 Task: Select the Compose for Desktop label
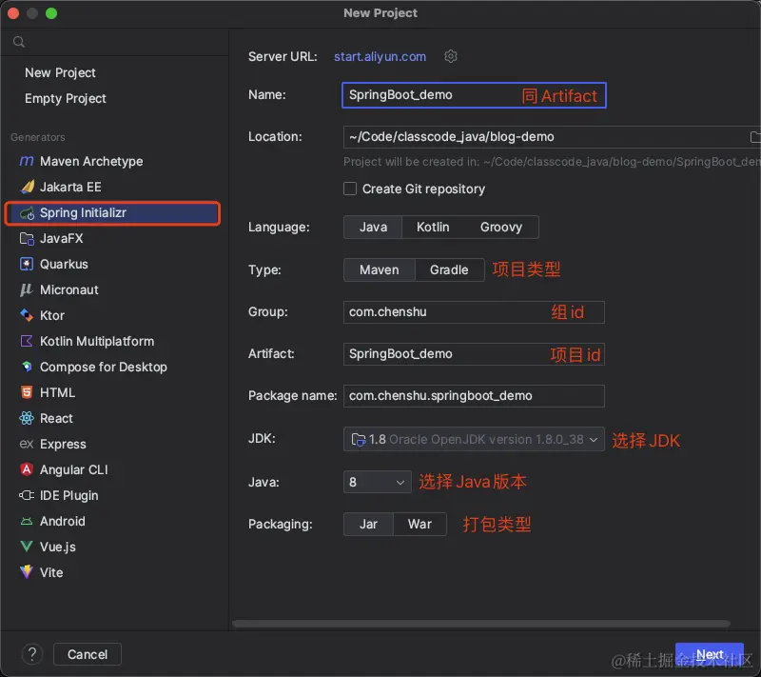tap(104, 367)
